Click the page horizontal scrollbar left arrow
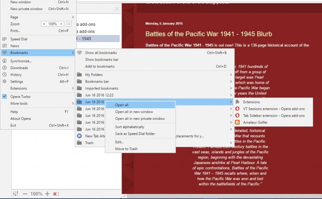 (124, 196)
